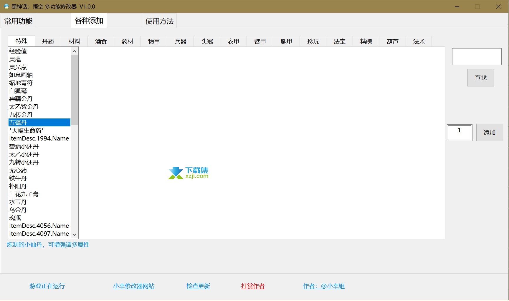Select 九转小还丹 in the item list
This screenshot has height=301, width=509.
39,162
